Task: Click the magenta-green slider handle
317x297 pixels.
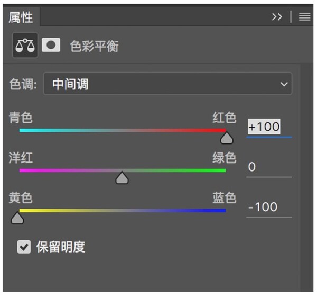Action: tap(122, 178)
